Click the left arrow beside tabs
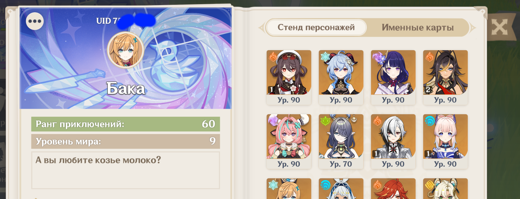 pyautogui.click(x=262, y=28)
